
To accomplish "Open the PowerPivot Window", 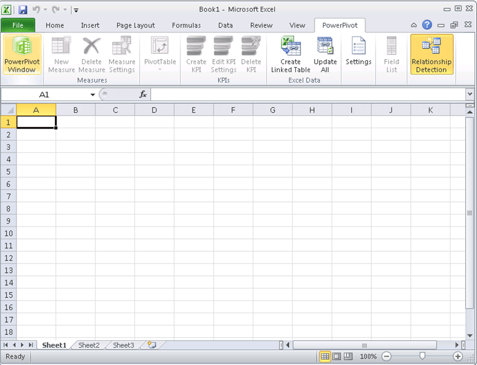I will [x=22, y=54].
